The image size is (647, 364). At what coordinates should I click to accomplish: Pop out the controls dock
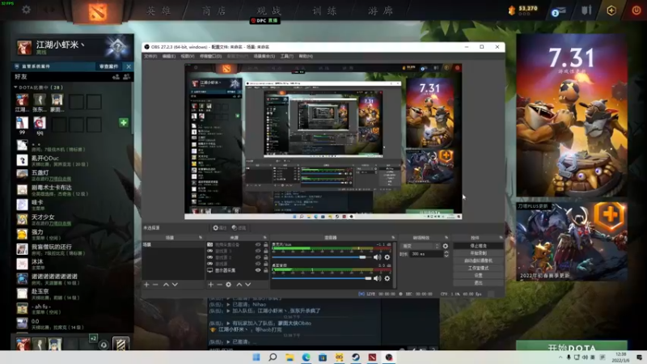(501, 238)
